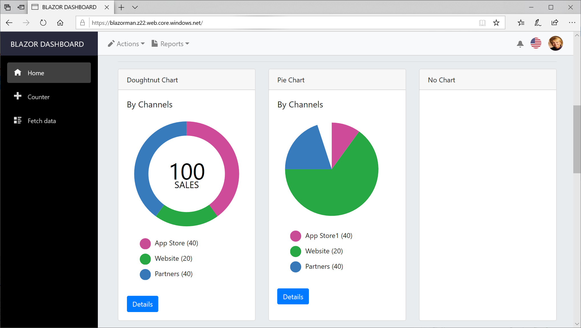581x328 pixels.
Task: Toggle the browser favorites icon
Action: pyautogui.click(x=496, y=23)
